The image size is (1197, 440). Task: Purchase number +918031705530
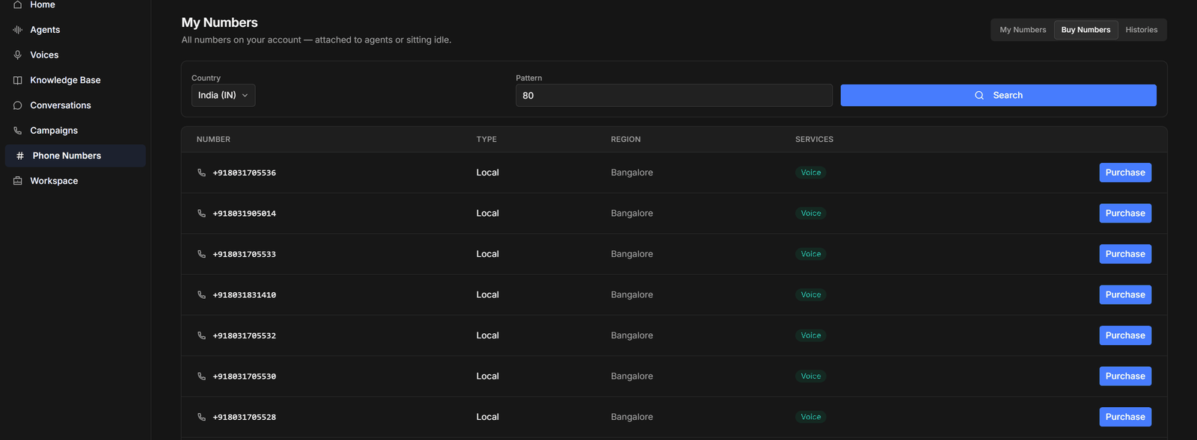point(1124,376)
